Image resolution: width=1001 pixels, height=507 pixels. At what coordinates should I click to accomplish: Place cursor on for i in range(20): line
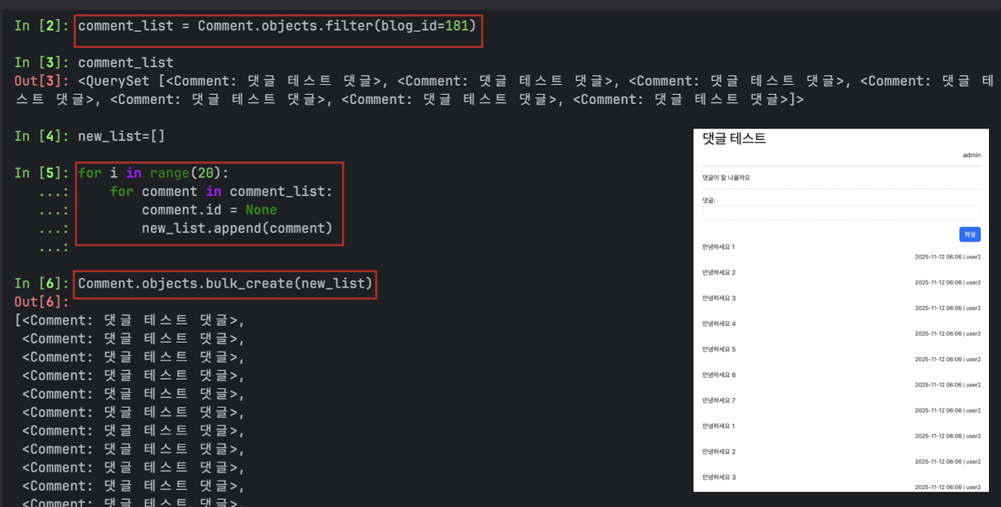154,173
